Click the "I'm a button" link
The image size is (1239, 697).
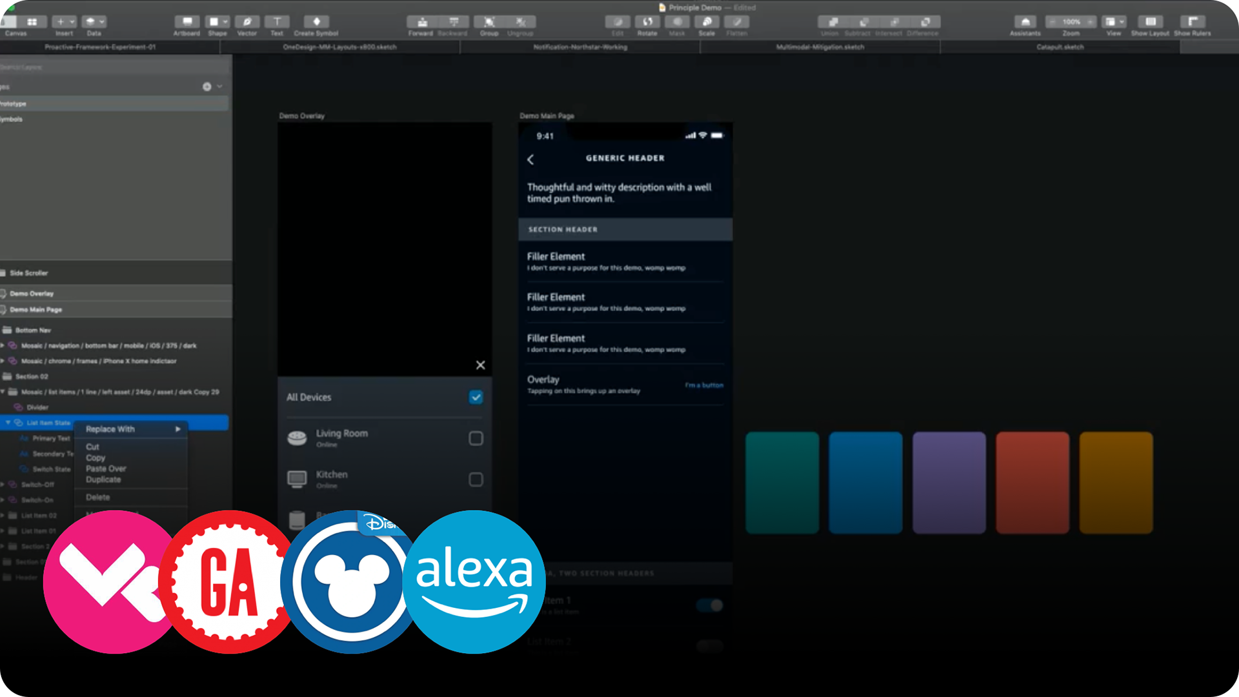click(704, 385)
